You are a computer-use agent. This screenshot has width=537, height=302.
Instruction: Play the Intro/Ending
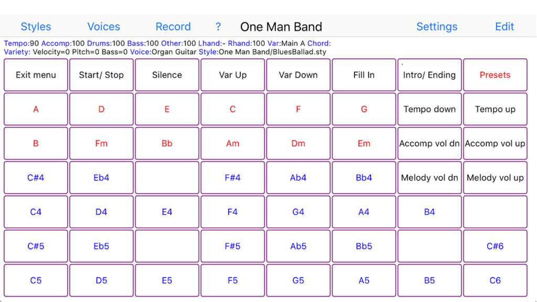pyautogui.click(x=429, y=74)
